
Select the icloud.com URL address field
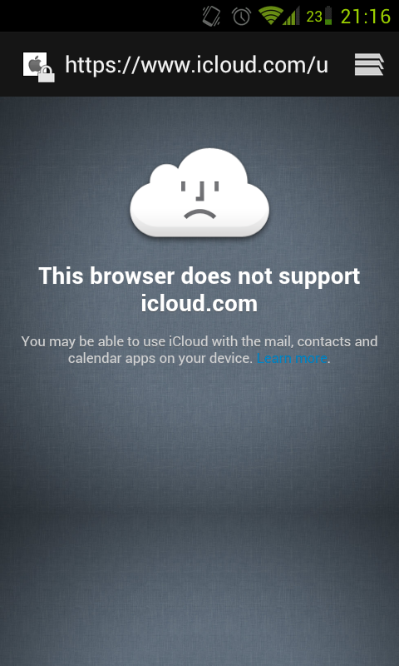pyautogui.click(x=196, y=65)
